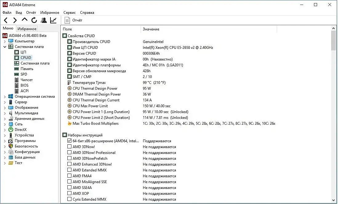The image size is (338, 204).
Task: Click the Сервер icon in the tree
Action: coord(10,102)
